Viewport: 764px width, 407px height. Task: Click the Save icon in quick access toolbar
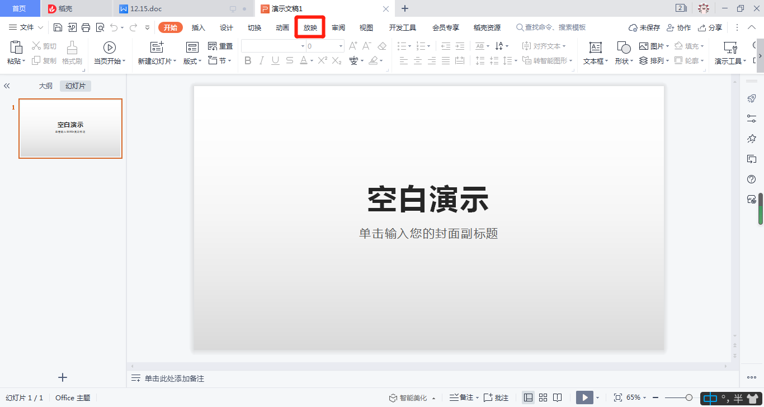tap(58, 27)
